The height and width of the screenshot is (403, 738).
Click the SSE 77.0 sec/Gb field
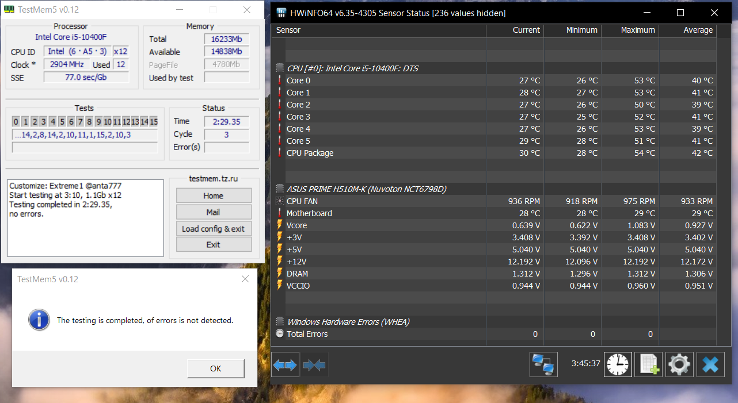click(x=86, y=78)
